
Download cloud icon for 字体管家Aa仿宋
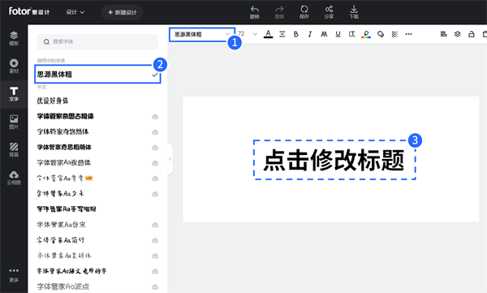click(x=155, y=225)
